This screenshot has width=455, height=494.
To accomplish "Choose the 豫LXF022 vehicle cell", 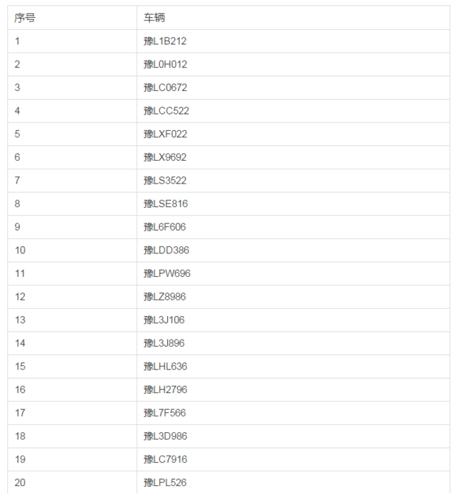I will click(x=165, y=134).
